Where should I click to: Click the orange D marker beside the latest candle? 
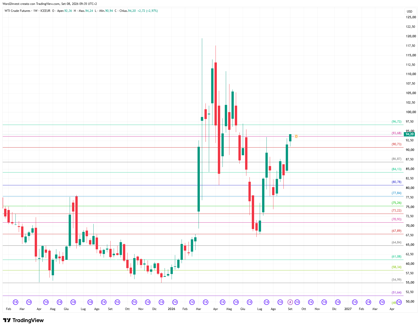pyautogui.click(x=296, y=136)
